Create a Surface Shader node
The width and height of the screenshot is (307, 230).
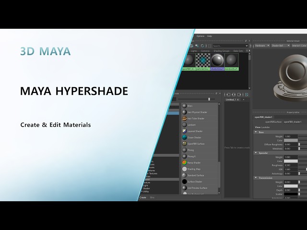(200, 182)
